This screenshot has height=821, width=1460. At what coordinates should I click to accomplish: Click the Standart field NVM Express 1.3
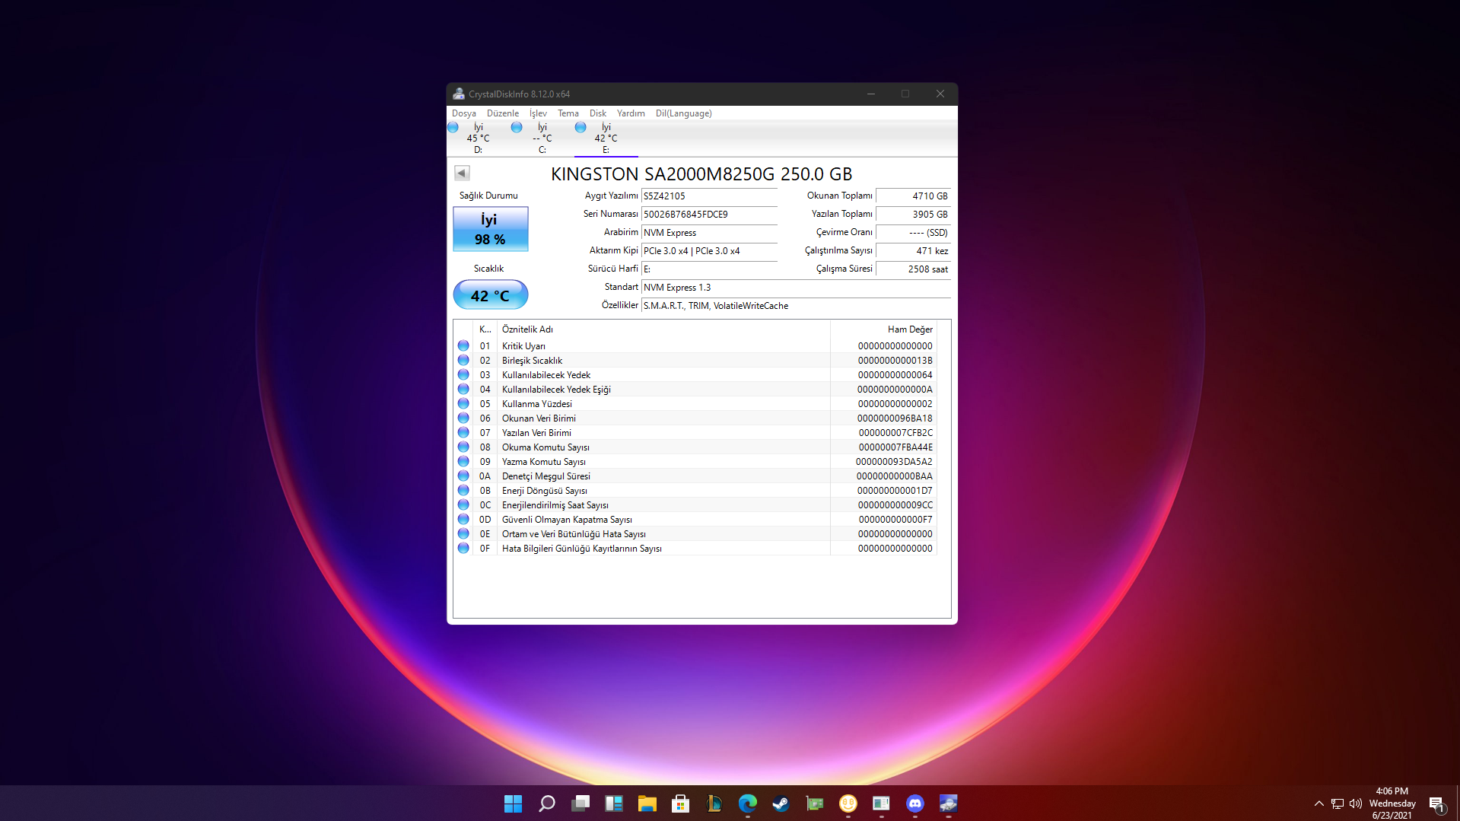click(796, 288)
